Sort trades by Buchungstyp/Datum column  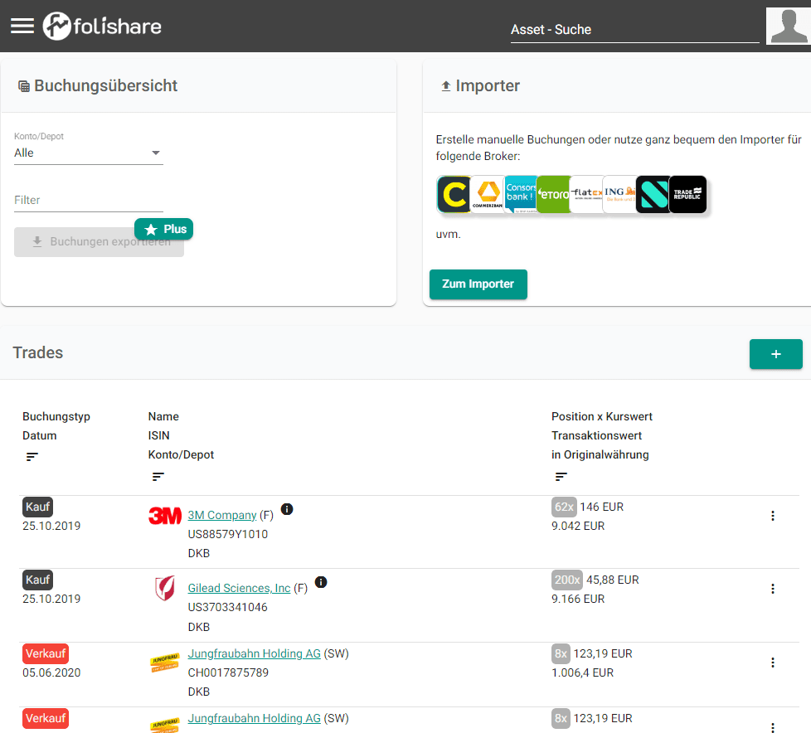(32, 457)
